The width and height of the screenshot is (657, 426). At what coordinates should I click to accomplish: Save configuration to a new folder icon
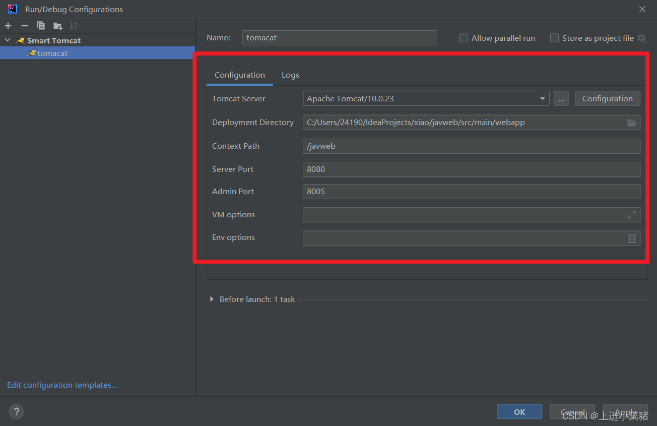click(x=57, y=26)
